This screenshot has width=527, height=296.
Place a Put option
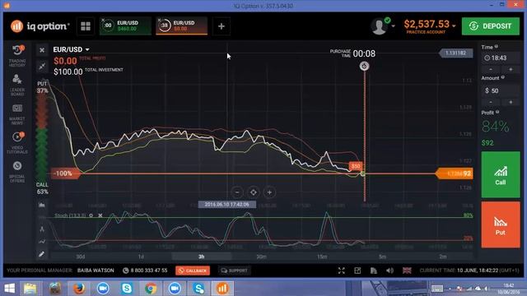501,224
